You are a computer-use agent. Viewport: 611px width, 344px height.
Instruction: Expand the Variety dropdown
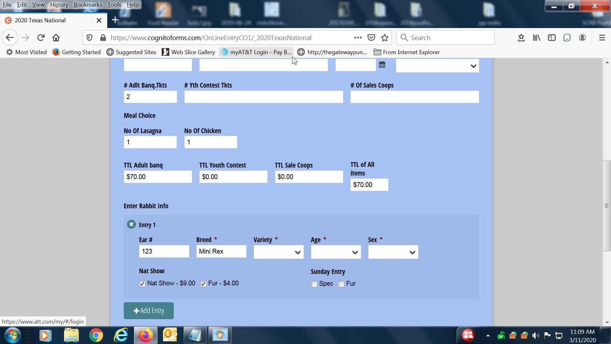pyautogui.click(x=278, y=252)
